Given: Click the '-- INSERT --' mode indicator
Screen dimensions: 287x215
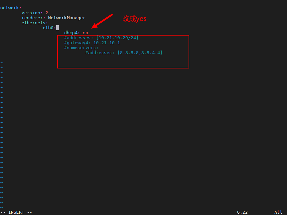Looking at the screenshot, I should 16,212.
